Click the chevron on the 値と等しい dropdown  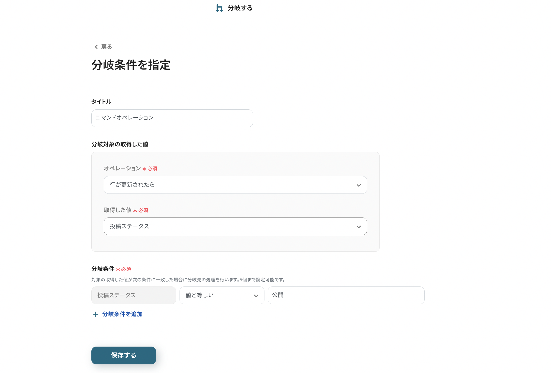pos(256,296)
